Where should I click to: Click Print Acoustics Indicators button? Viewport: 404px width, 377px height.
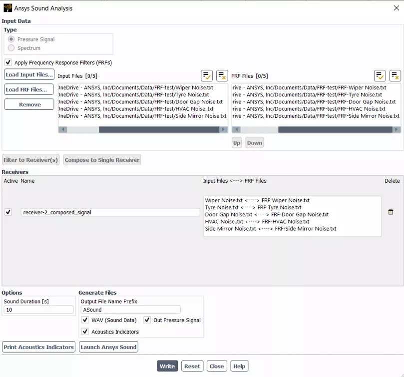(38, 347)
